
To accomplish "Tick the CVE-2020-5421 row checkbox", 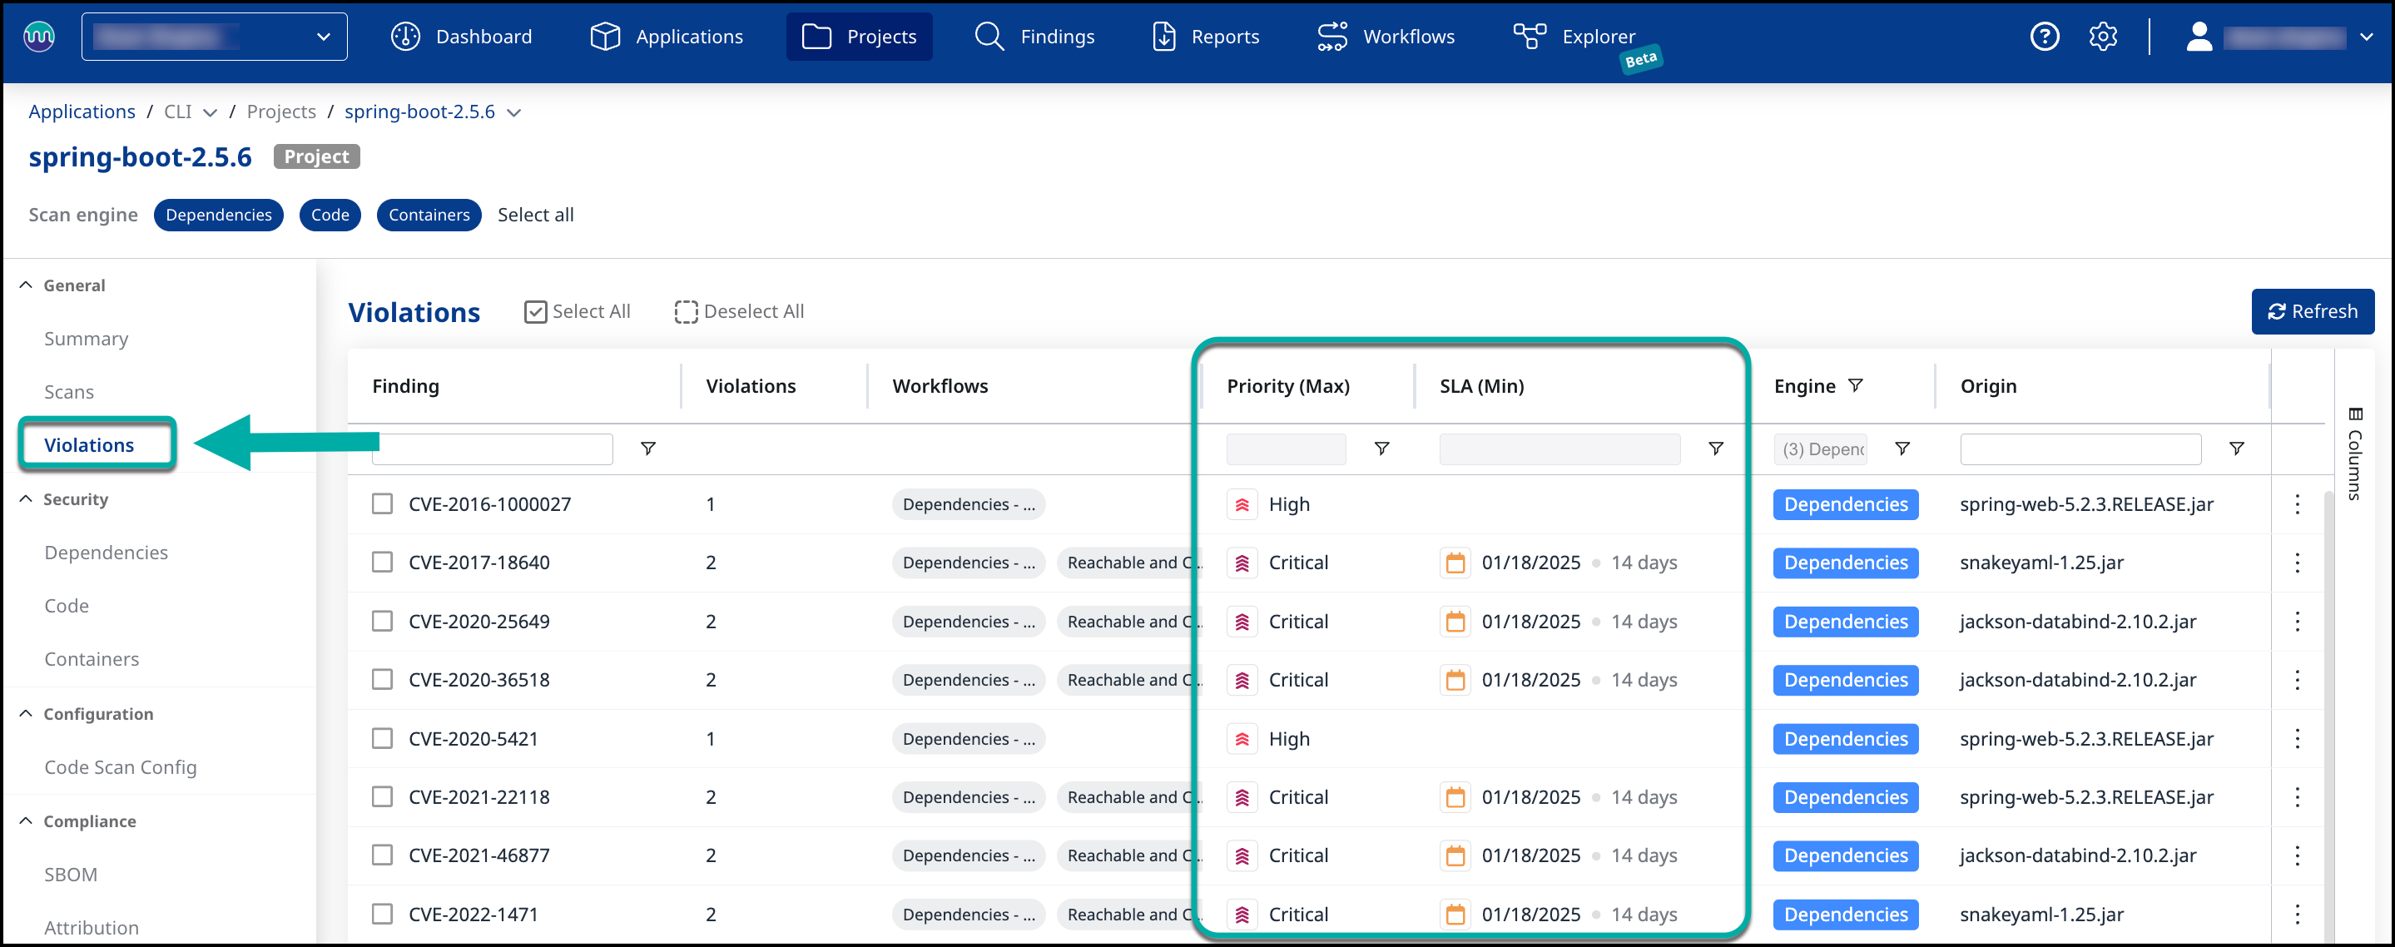I will tap(382, 739).
